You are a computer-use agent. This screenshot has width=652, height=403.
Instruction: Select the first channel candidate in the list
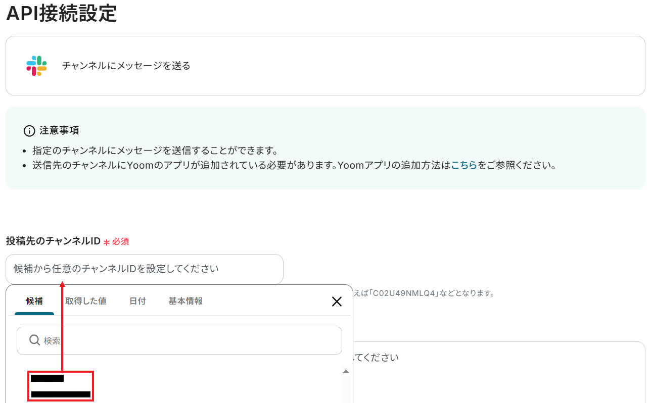61,386
